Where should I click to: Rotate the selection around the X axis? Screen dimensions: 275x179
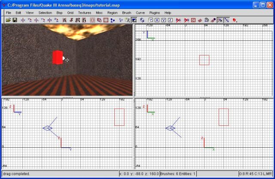[30, 20]
